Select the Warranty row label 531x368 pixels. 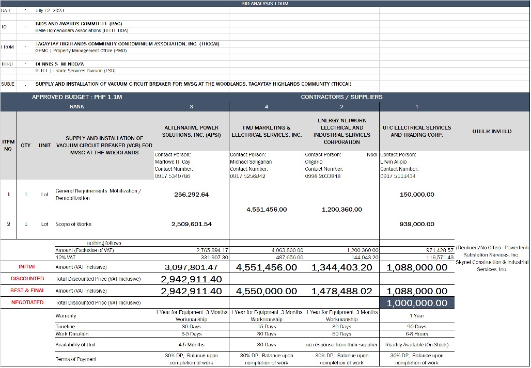(x=66, y=316)
